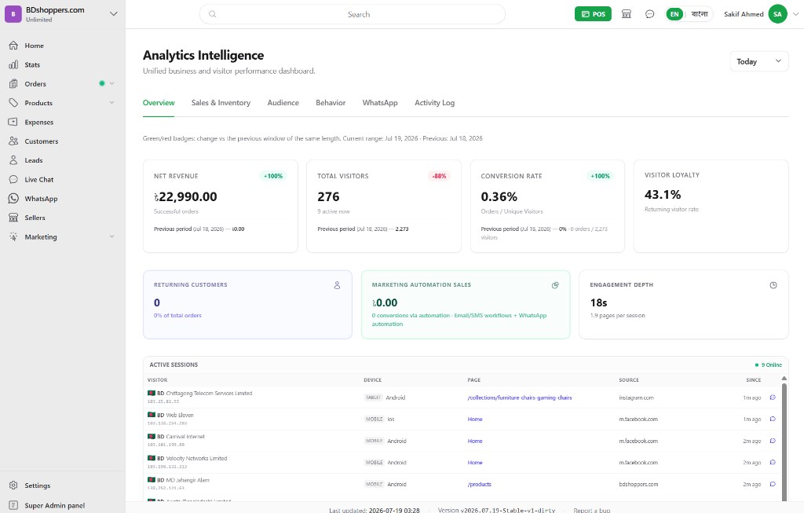Click the 43.1% Visitor Loyalty value
Screen dimensions: 804x513
[x=663, y=194]
